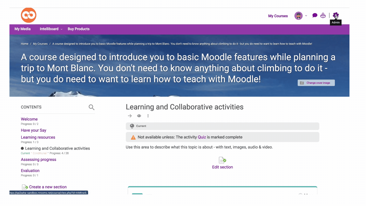Toggle section visibility with the eye icon
Viewport: 366px width, 206px height.
click(x=139, y=116)
